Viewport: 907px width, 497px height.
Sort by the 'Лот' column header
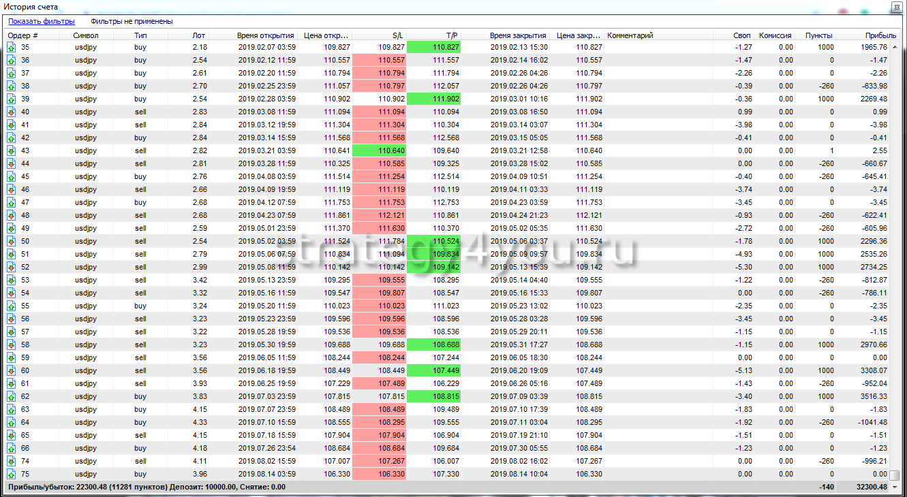tap(199, 35)
